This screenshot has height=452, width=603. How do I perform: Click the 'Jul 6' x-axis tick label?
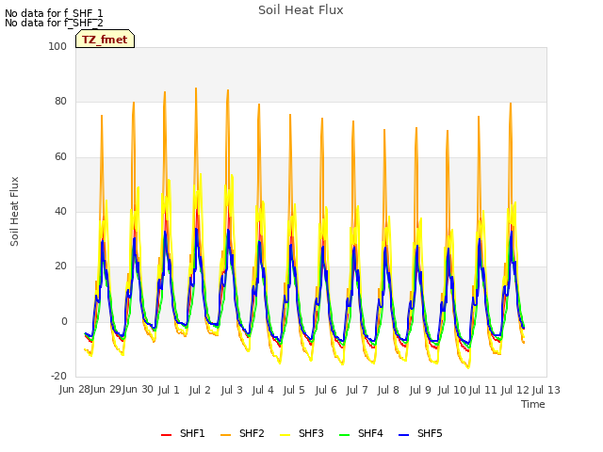[326, 390]
